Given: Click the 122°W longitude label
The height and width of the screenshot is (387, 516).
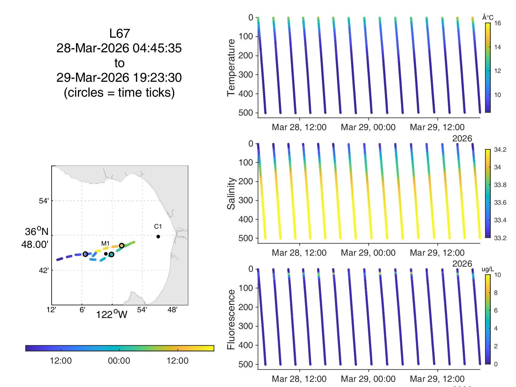Looking at the screenshot, I should click(112, 314).
